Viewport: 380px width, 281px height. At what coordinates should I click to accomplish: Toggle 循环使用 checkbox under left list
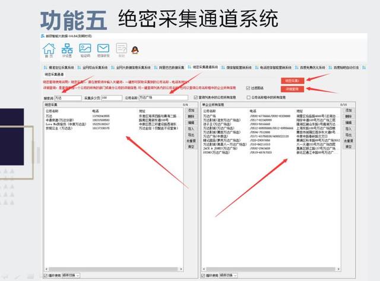coord(46,276)
